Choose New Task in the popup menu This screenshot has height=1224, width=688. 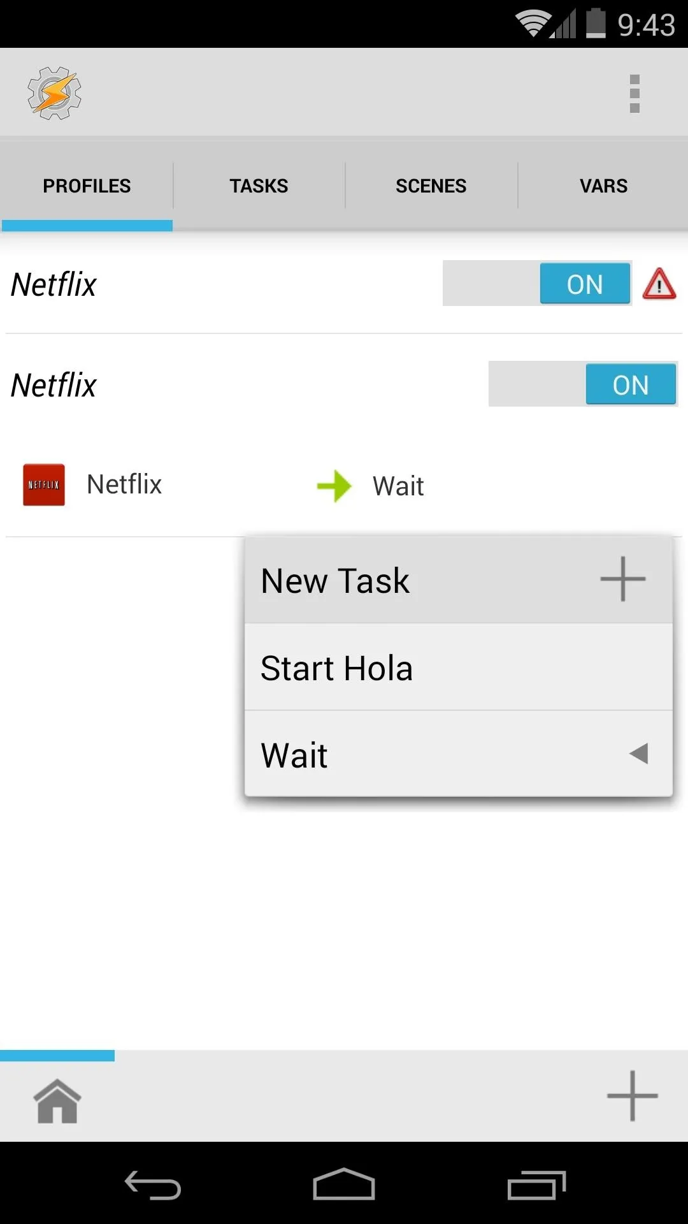459,580
